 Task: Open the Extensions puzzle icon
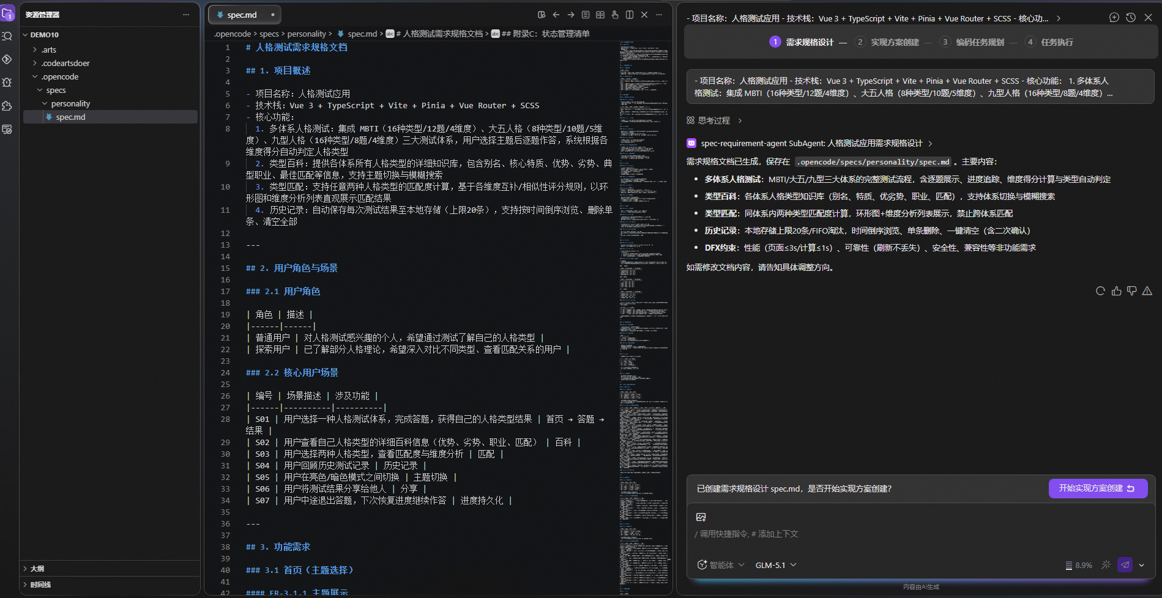[7, 106]
